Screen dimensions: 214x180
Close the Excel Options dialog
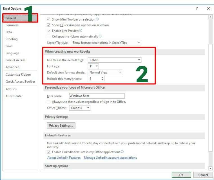coord(208,8)
